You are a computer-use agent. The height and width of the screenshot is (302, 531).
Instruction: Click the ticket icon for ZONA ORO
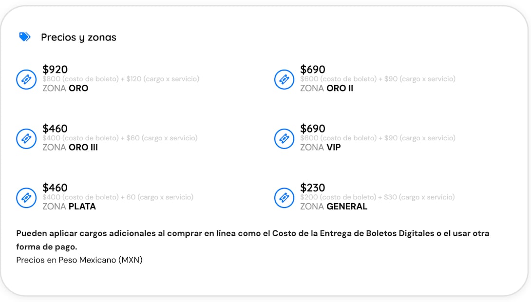tap(26, 79)
